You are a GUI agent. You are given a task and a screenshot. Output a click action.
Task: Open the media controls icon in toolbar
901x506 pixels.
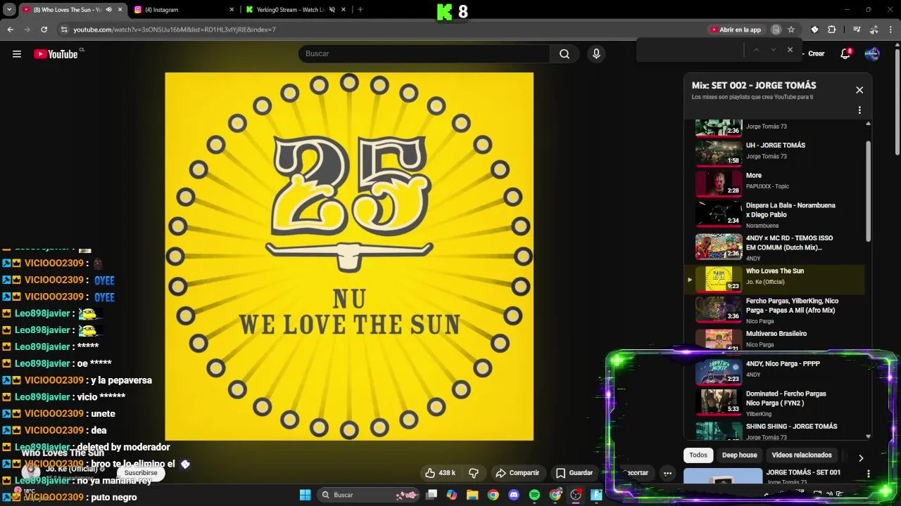[857, 30]
